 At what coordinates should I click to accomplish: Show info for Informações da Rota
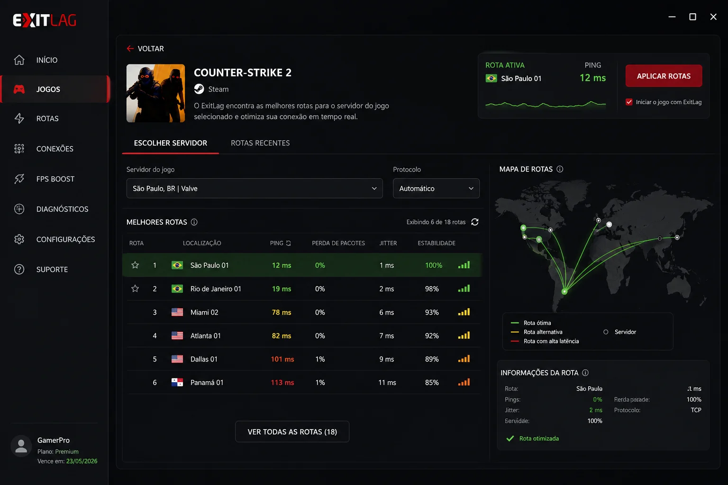coord(585,373)
